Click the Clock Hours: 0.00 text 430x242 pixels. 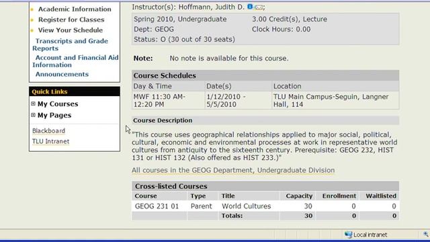point(282,30)
